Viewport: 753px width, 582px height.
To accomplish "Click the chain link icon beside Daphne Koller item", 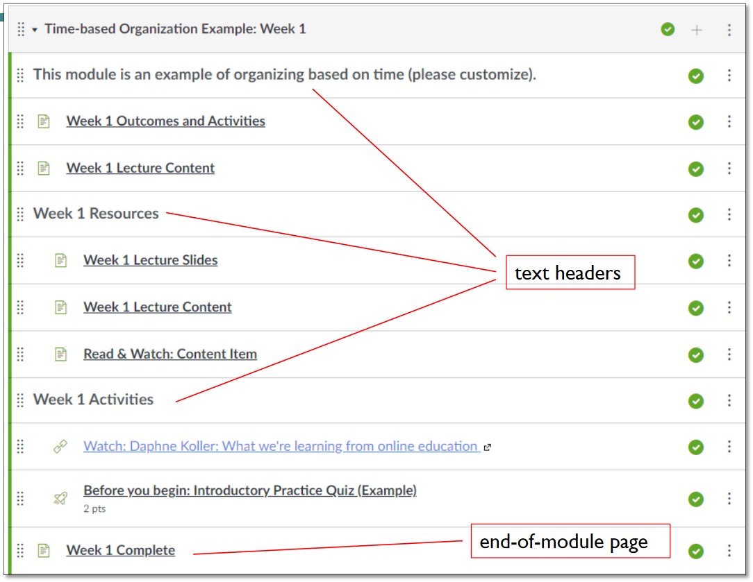I will (x=60, y=446).
